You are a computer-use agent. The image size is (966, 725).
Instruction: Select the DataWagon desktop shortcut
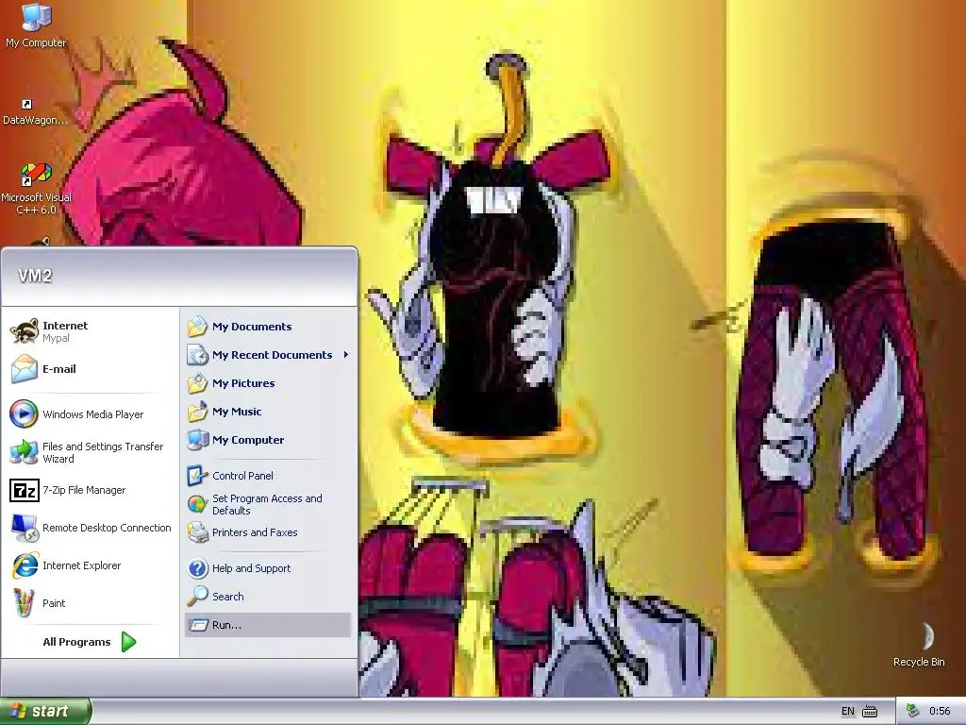pyautogui.click(x=35, y=112)
